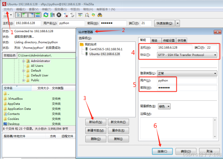Image resolution: width=223 pixels, height=159 pixels.
Task: Open the 协议 SFTP protocol dropdown
Action: tap(187, 55)
